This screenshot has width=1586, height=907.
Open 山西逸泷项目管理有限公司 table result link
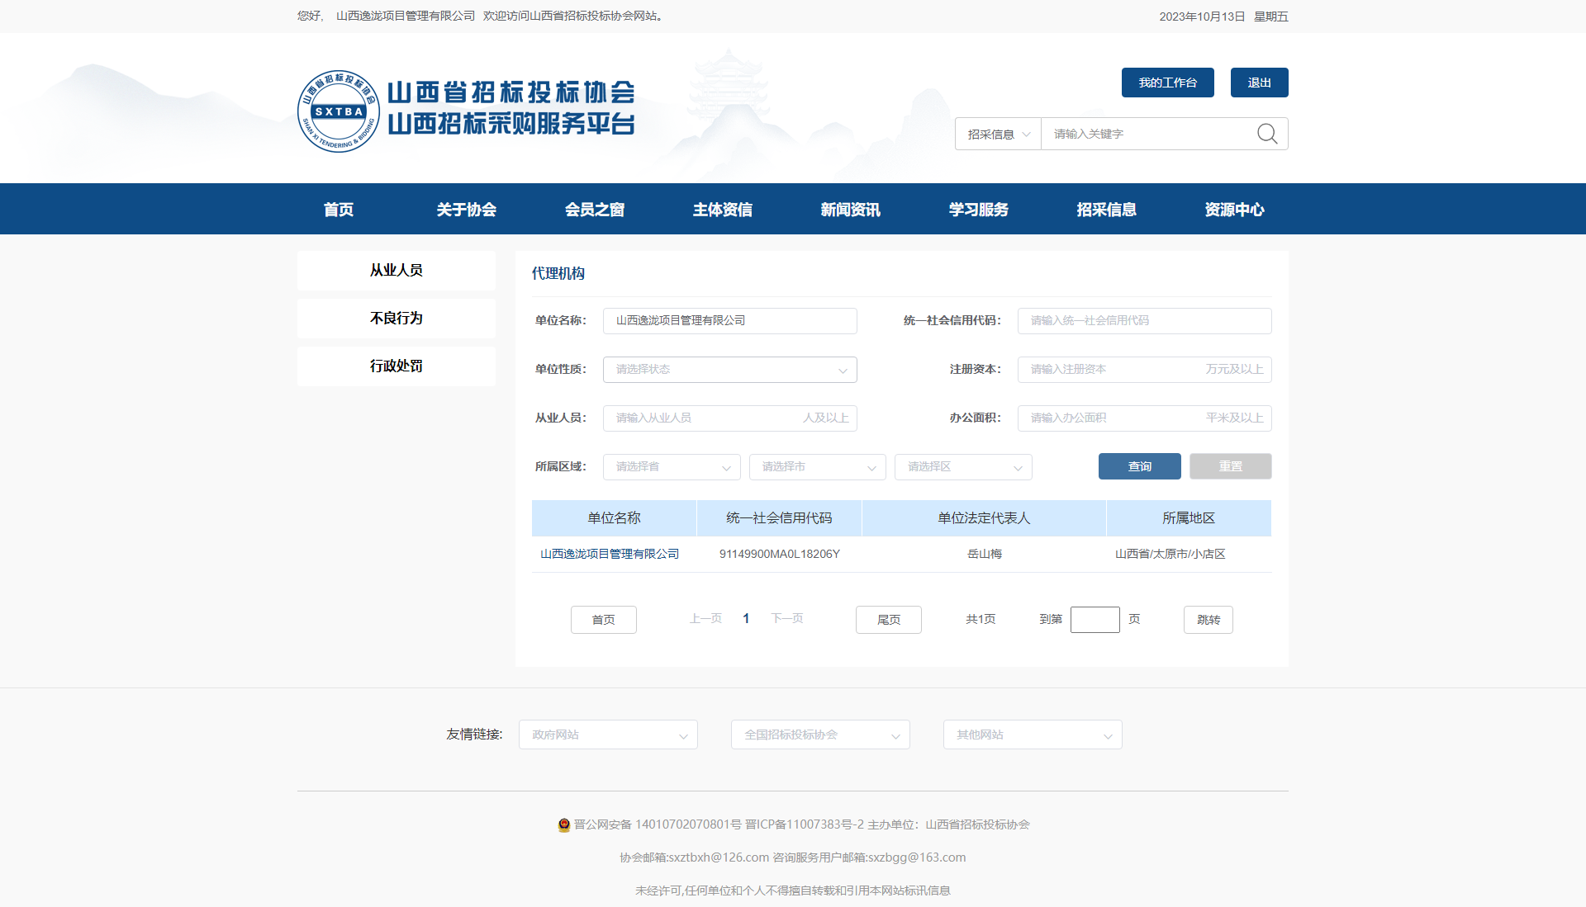pyautogui.click(x=610, y=555)
